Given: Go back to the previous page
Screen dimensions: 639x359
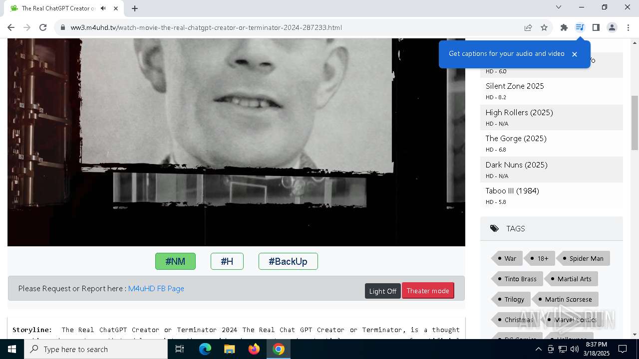Looking at the screenshot, I should coord(11,27).
